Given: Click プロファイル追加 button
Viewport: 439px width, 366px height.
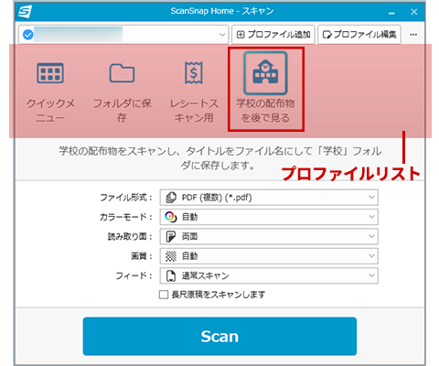Looking at the screenshot, I should (273, 35).
